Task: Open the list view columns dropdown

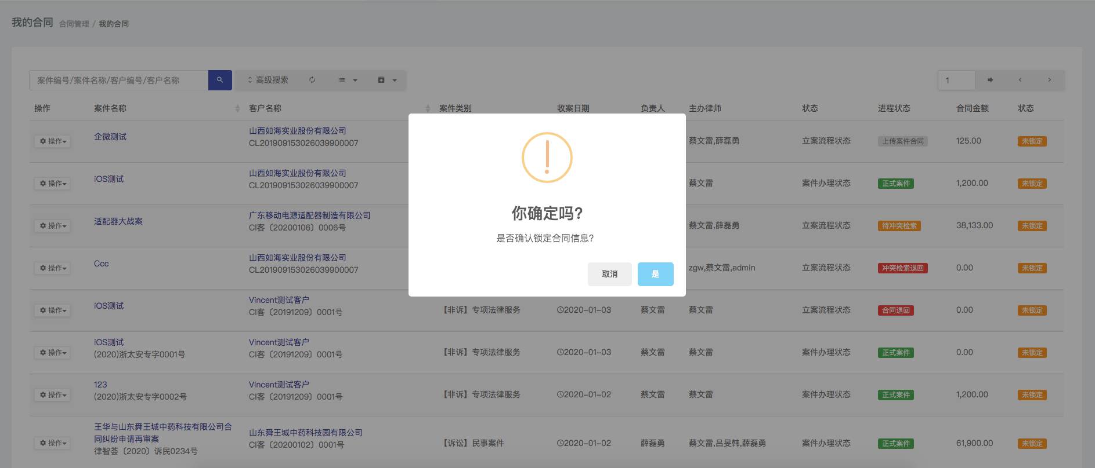Action: click(348, 80)
